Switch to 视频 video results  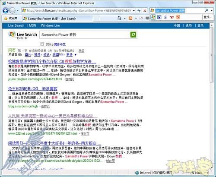[37, 54]
